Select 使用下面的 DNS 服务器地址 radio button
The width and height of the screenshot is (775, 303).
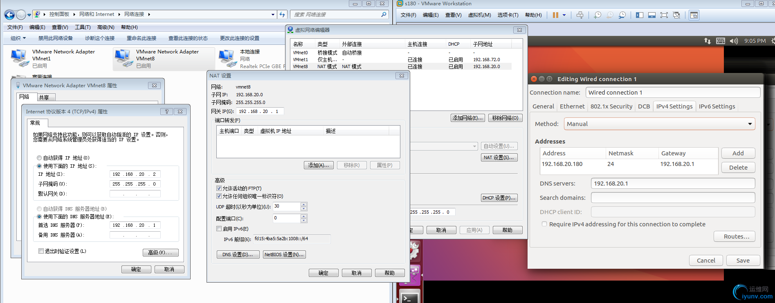point(39,217)
